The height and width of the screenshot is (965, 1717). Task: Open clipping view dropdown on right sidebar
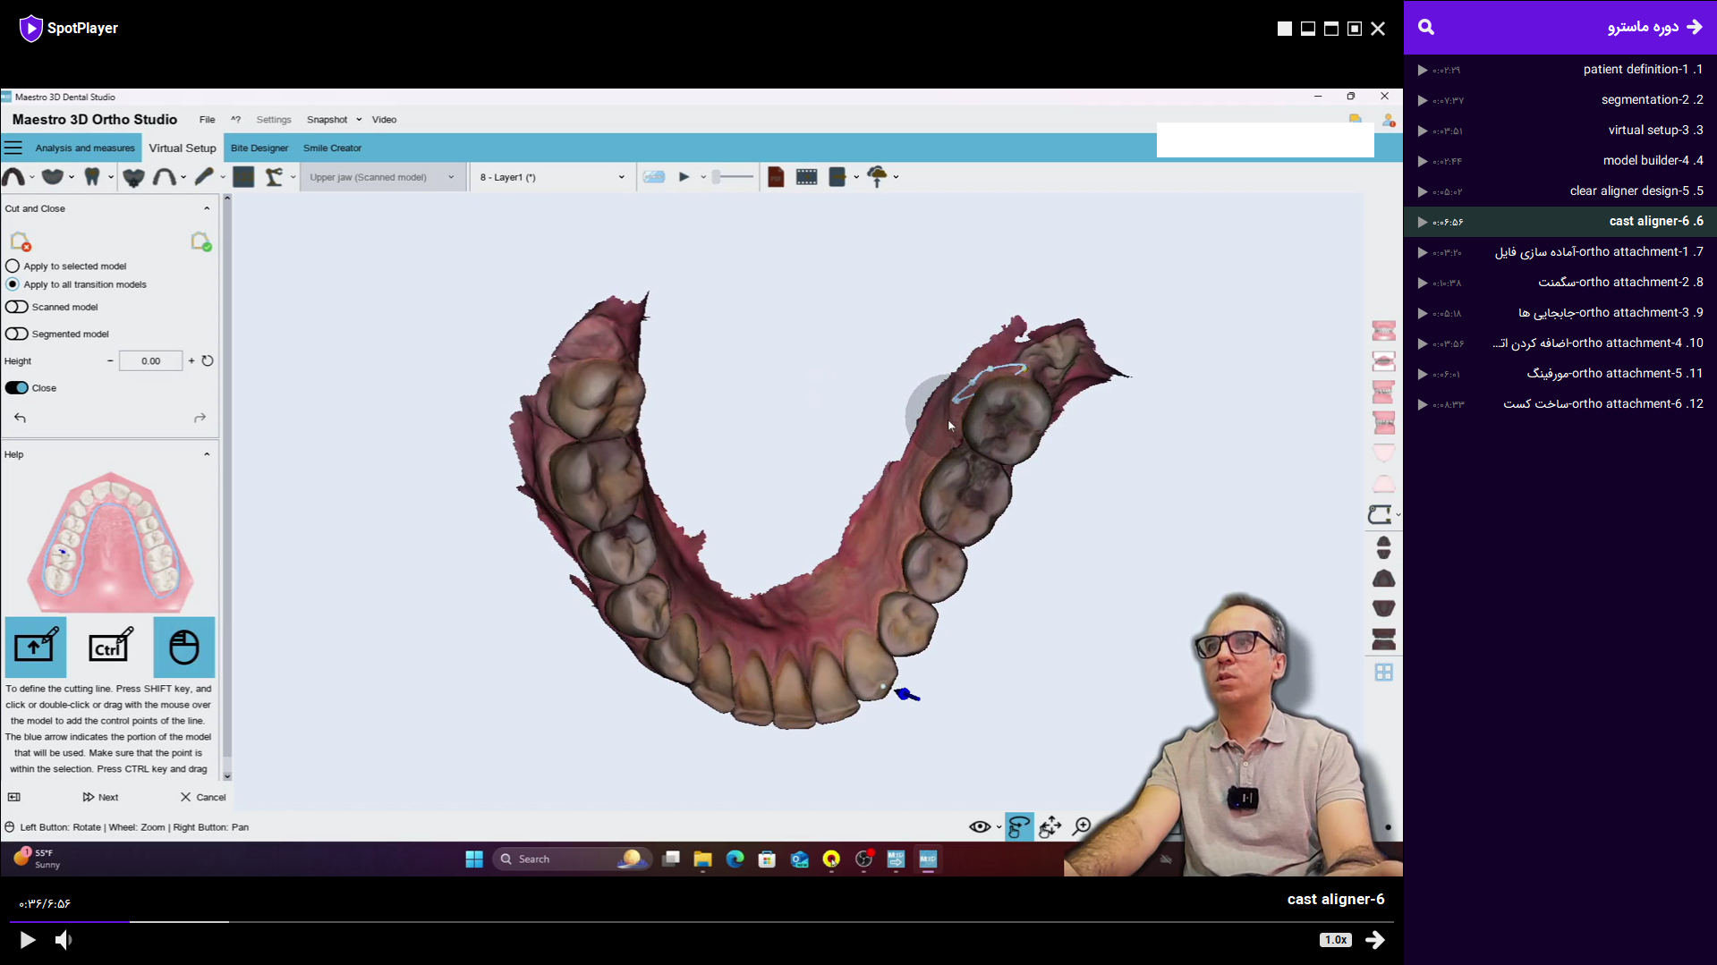click(x=1398, y=515)
